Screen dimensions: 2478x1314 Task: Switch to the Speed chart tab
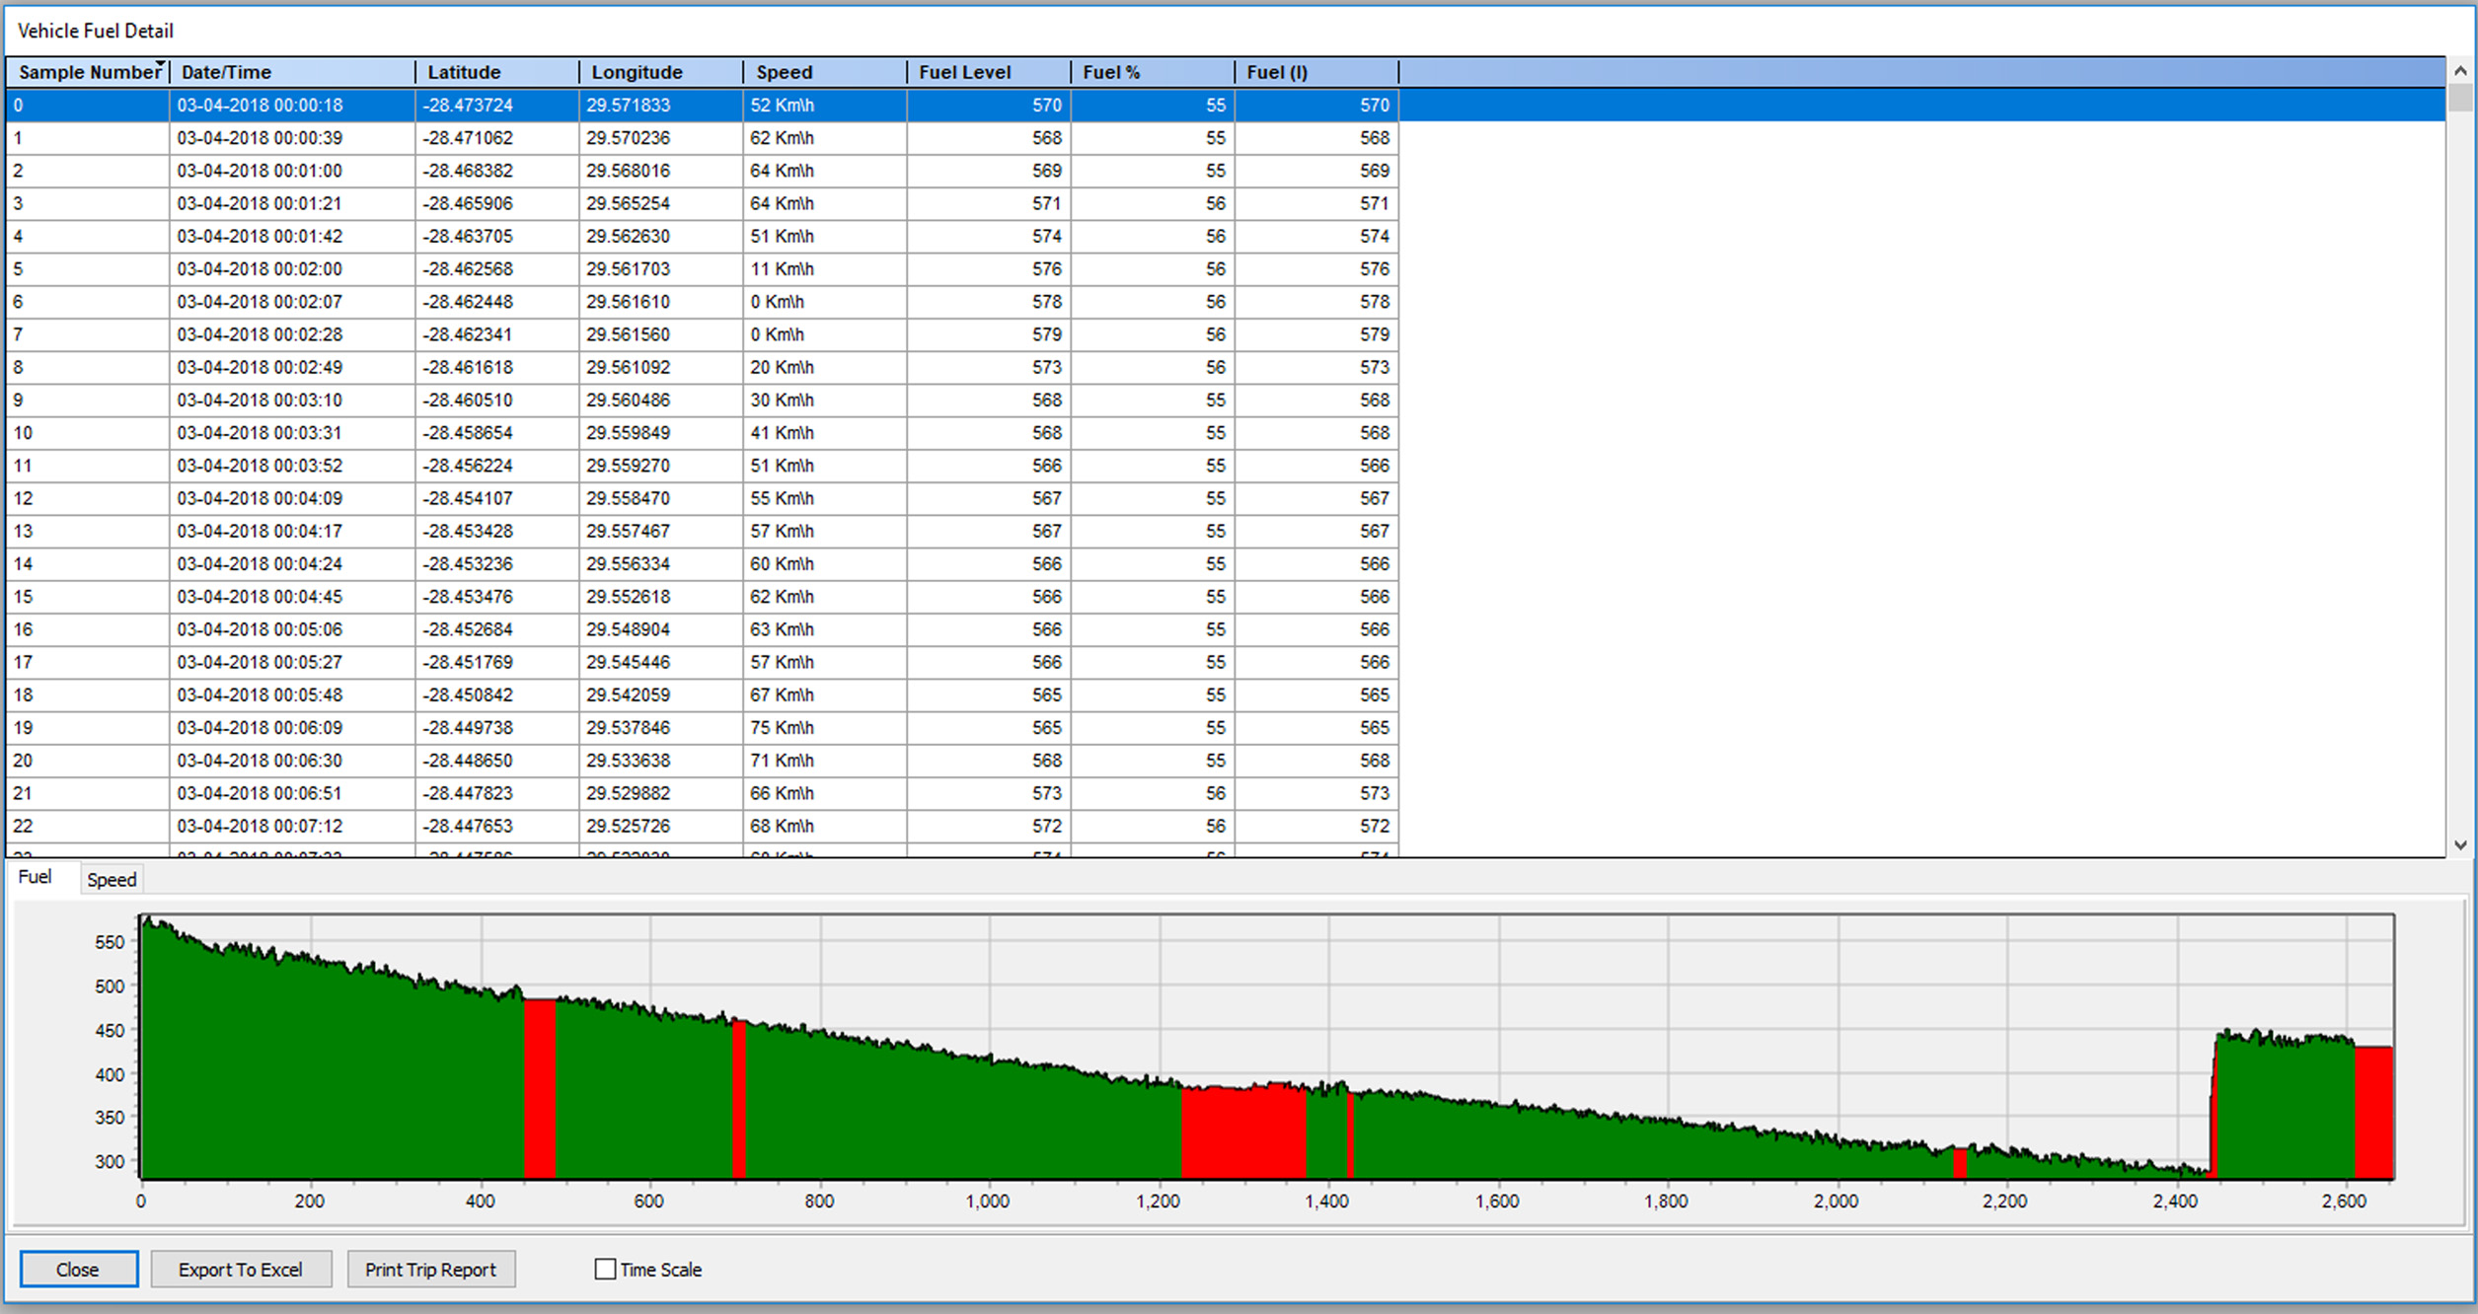click(112, 880)
